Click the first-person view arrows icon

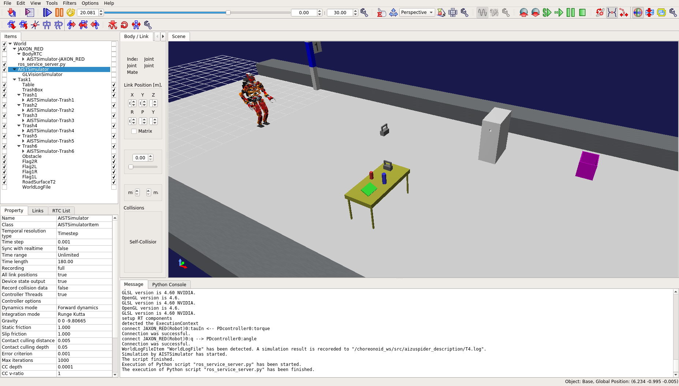click(x=393, y=12)
